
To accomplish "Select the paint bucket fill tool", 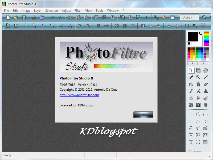I will tap(191, 84).
